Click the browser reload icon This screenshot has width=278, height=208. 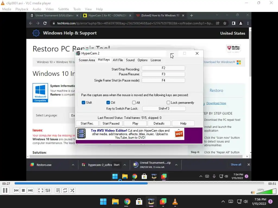point(45,23)
